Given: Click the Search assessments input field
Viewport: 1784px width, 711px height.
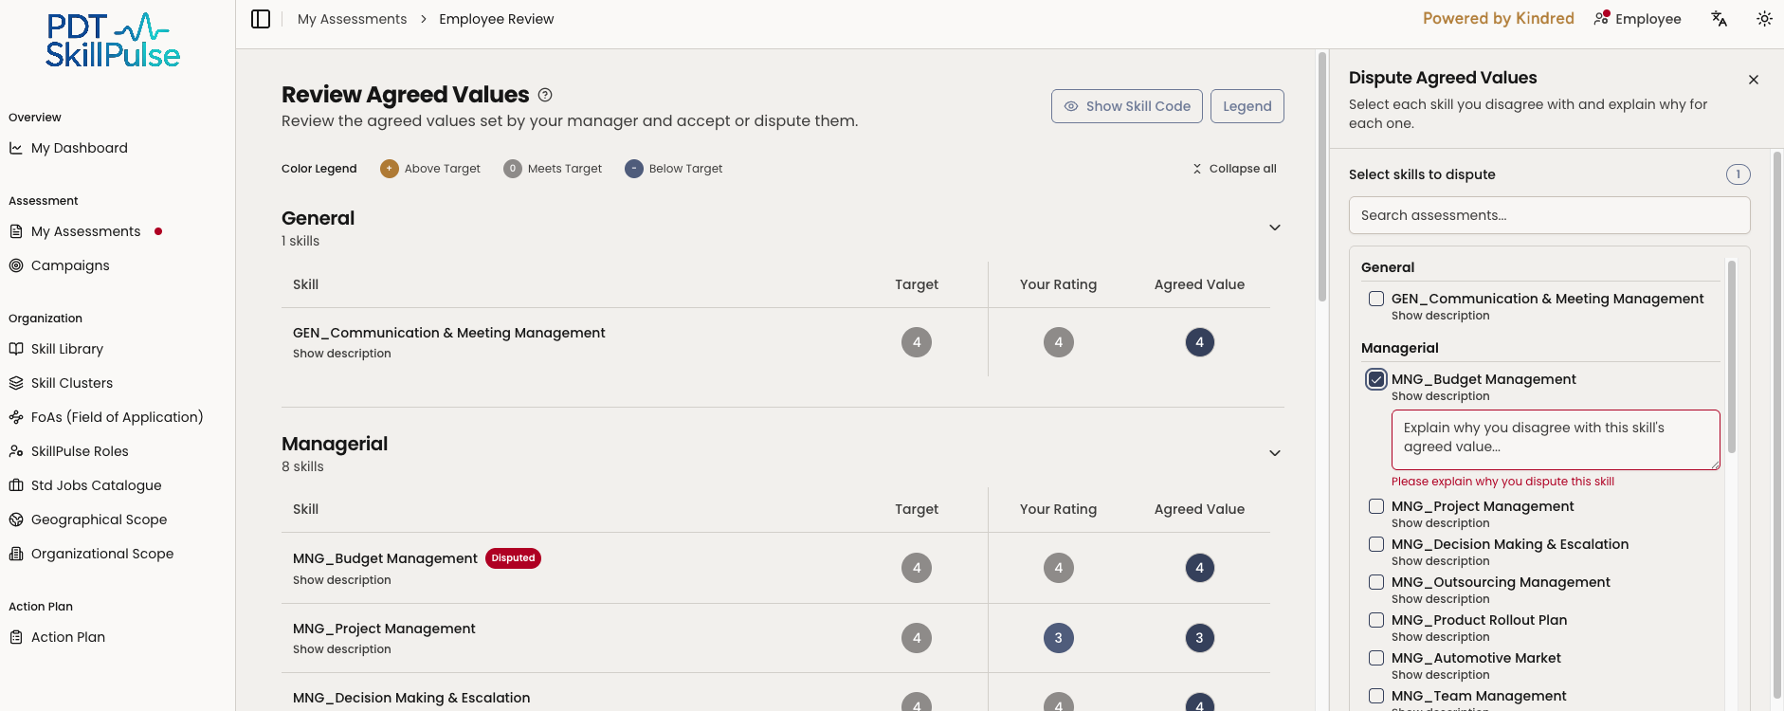Looking at the screenshot, I should [1550, 215].
